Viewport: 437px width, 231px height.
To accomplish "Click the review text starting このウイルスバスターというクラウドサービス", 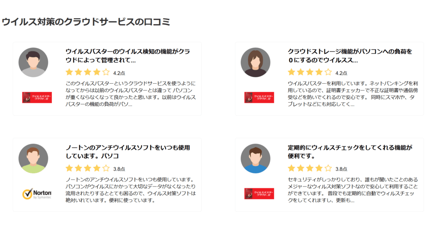I will click(131, 94).
